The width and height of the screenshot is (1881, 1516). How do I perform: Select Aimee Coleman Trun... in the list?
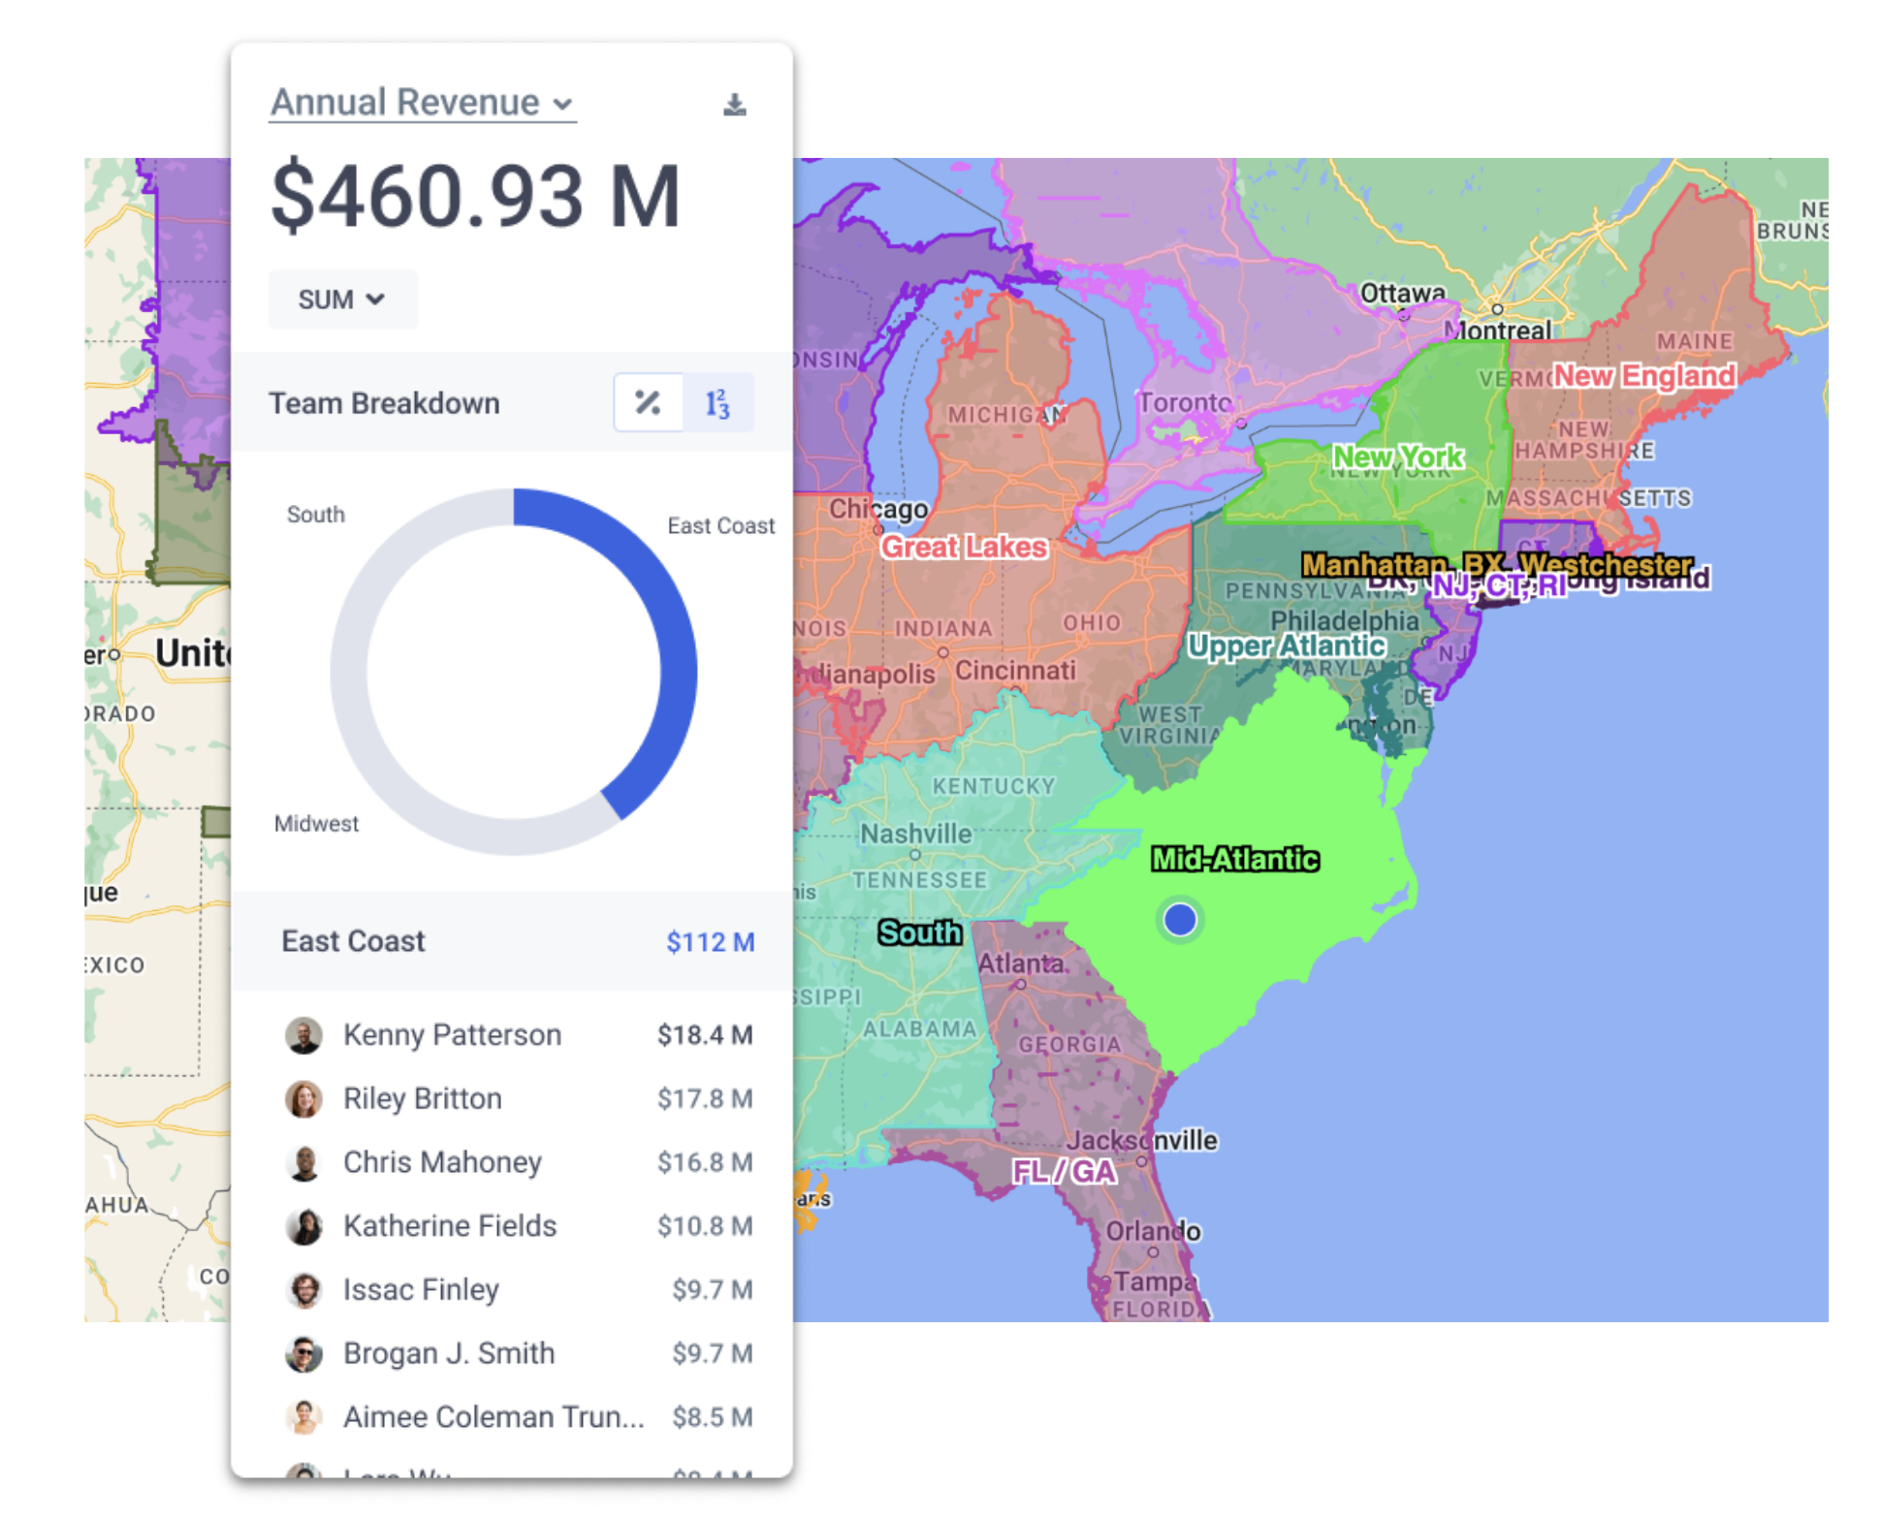[x=512, y=1417]
